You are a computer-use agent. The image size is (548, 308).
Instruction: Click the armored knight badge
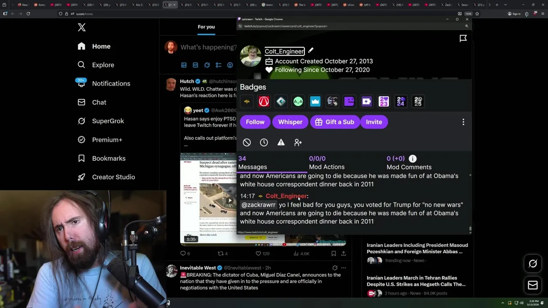pyautogui.click(x=332, y=101)
